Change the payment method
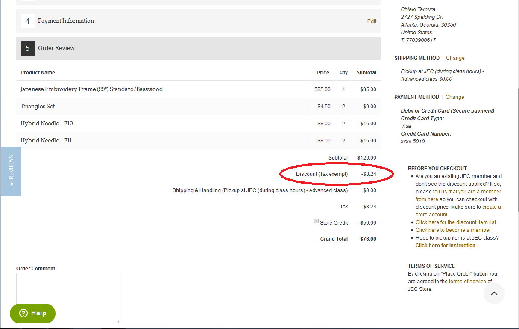This screenshot has width=519, height=329. (x=454, y=97)
